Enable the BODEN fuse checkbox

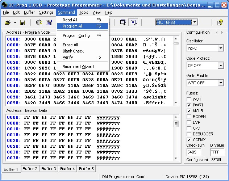[189, 117]
